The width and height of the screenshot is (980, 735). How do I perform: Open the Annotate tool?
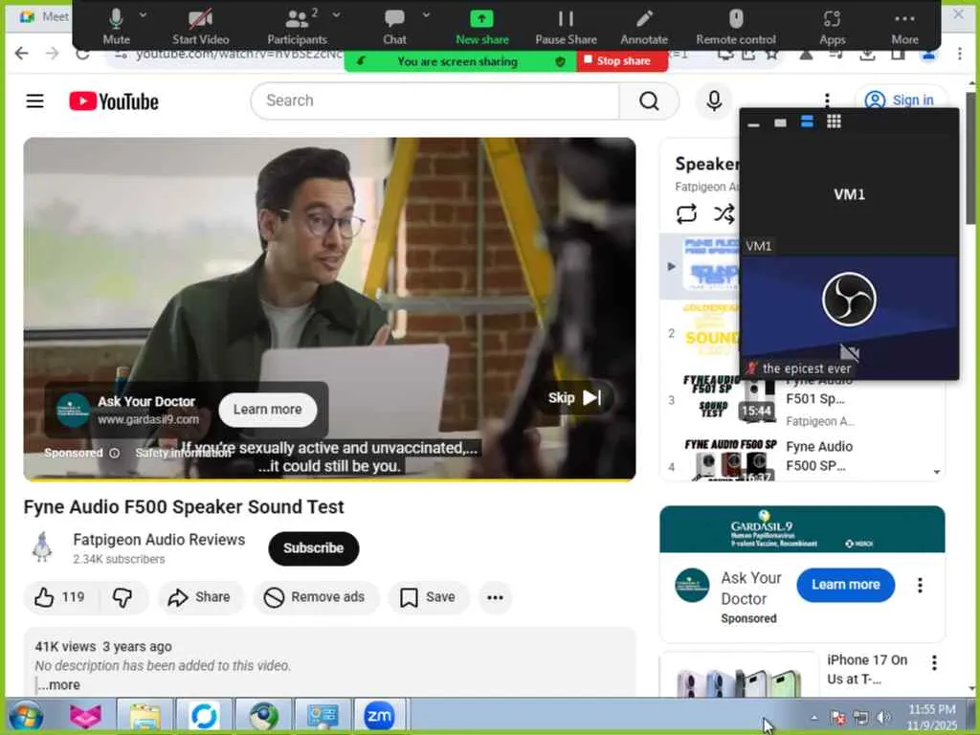644,27
